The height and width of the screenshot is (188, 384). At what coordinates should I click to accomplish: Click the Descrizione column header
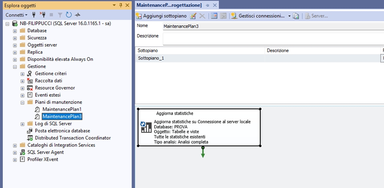pos(322,50)
